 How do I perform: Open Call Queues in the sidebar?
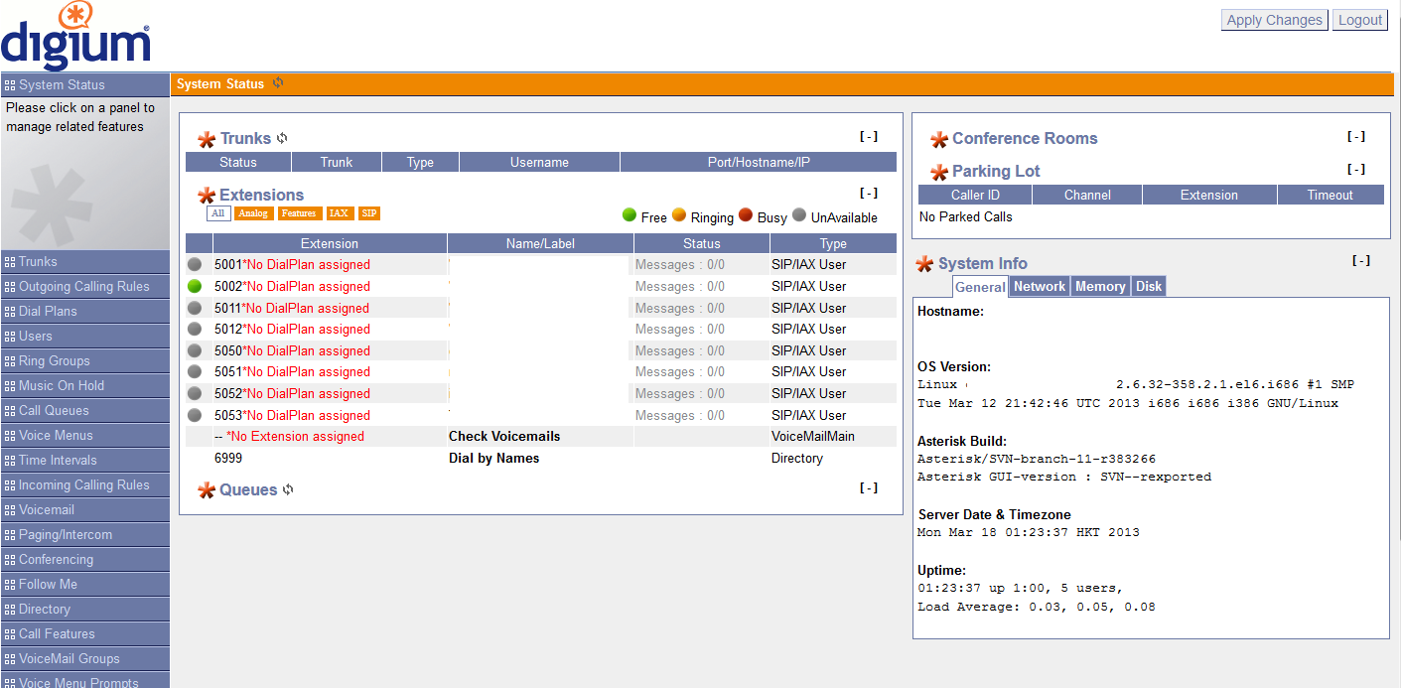[x=84, y=411]
